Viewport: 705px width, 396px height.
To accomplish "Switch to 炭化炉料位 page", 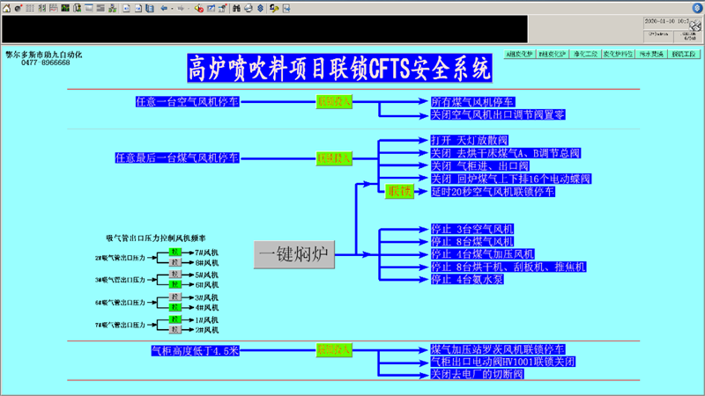I will 619,54.
